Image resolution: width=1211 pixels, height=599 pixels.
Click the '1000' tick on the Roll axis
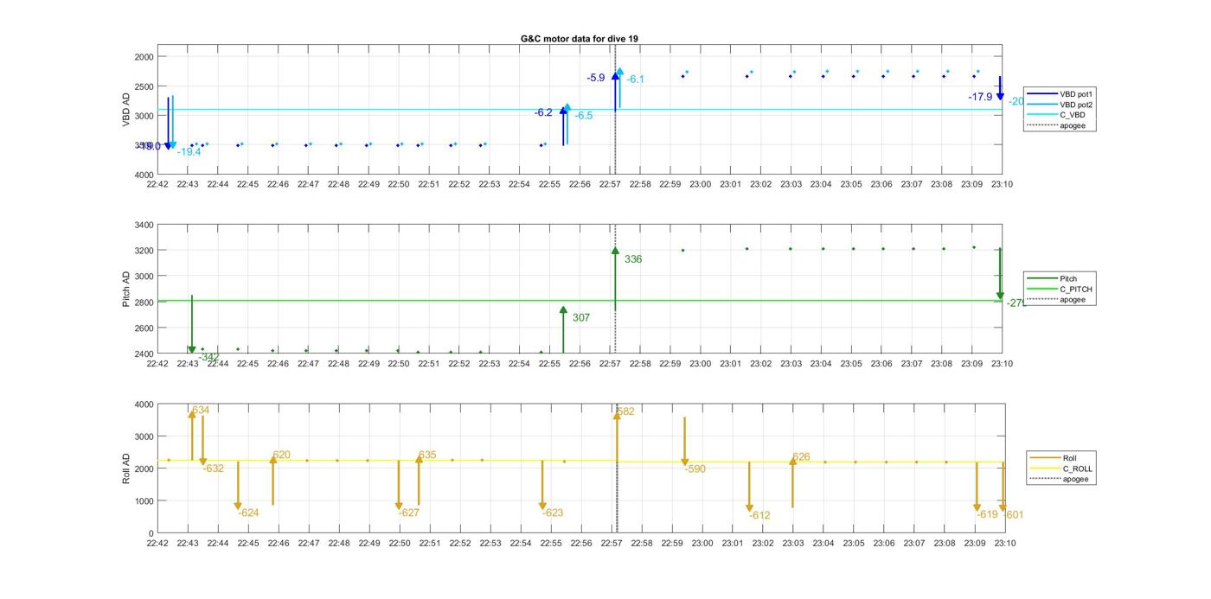(x=144, y=501)
